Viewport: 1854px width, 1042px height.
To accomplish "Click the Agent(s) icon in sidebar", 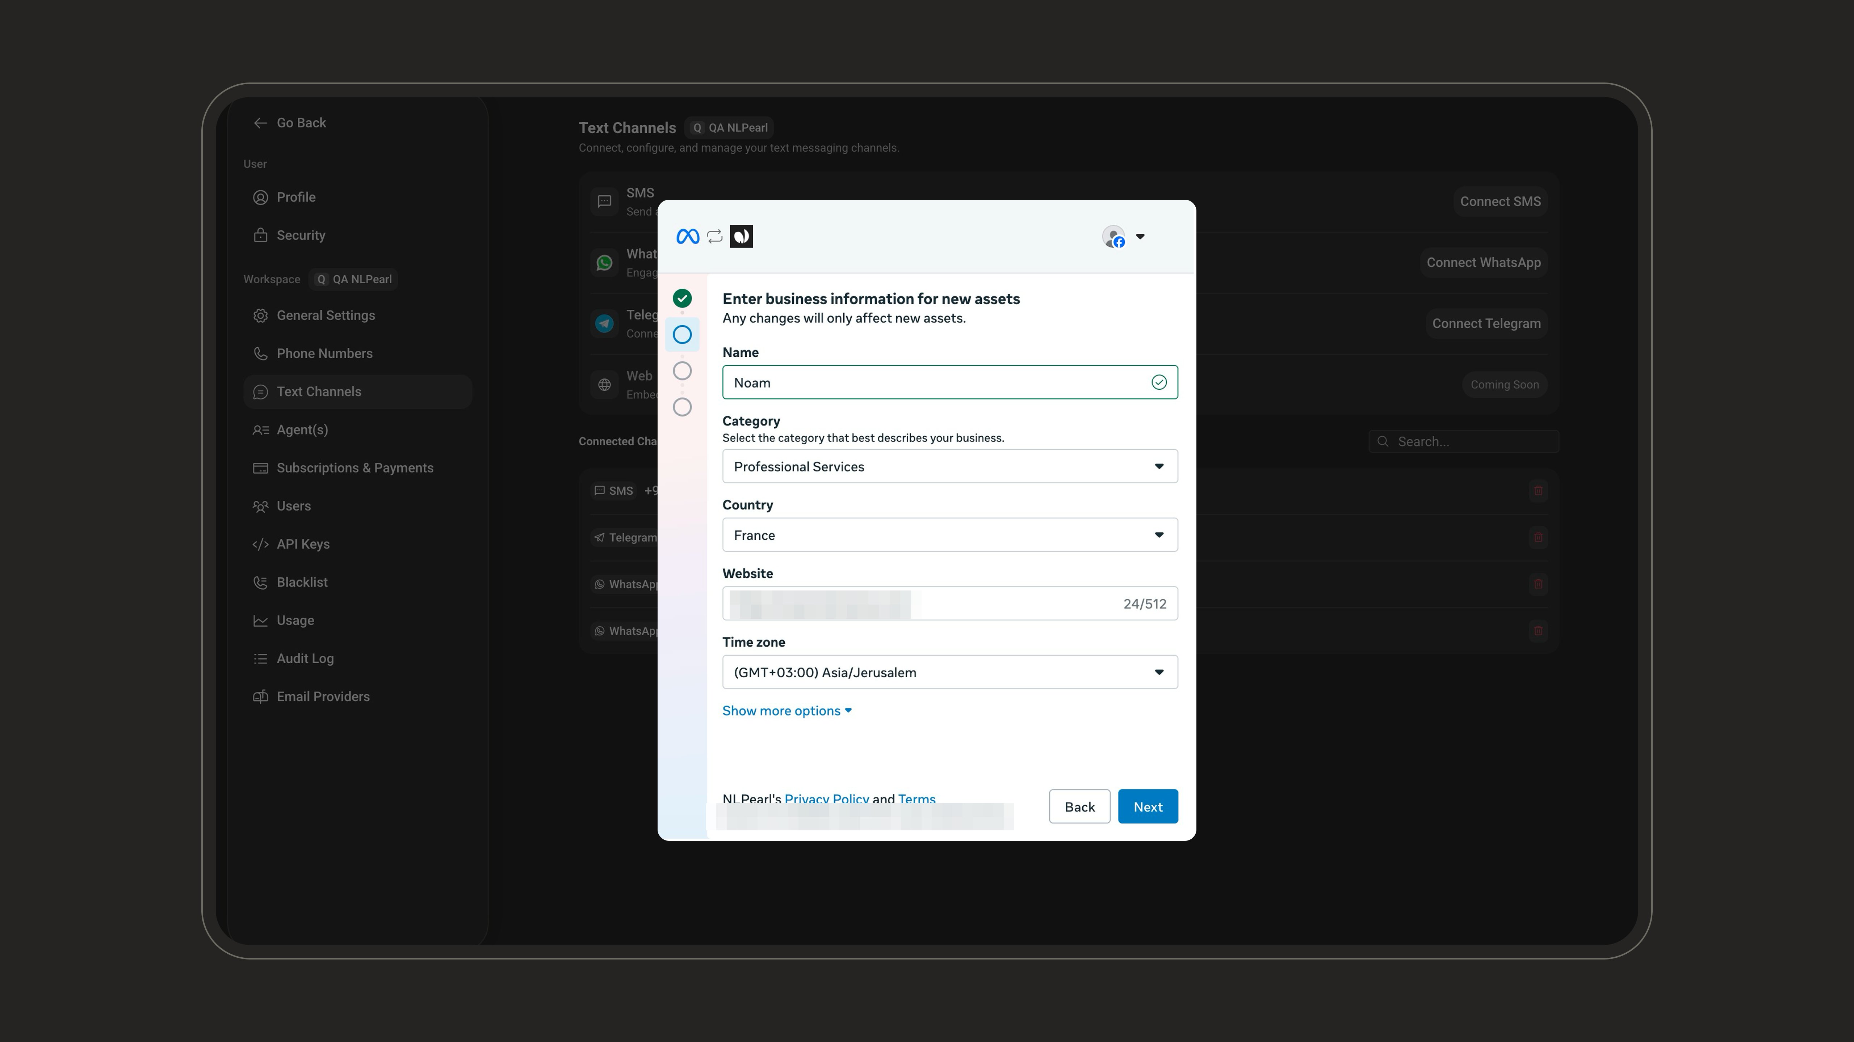I will [x=261, y=430].
